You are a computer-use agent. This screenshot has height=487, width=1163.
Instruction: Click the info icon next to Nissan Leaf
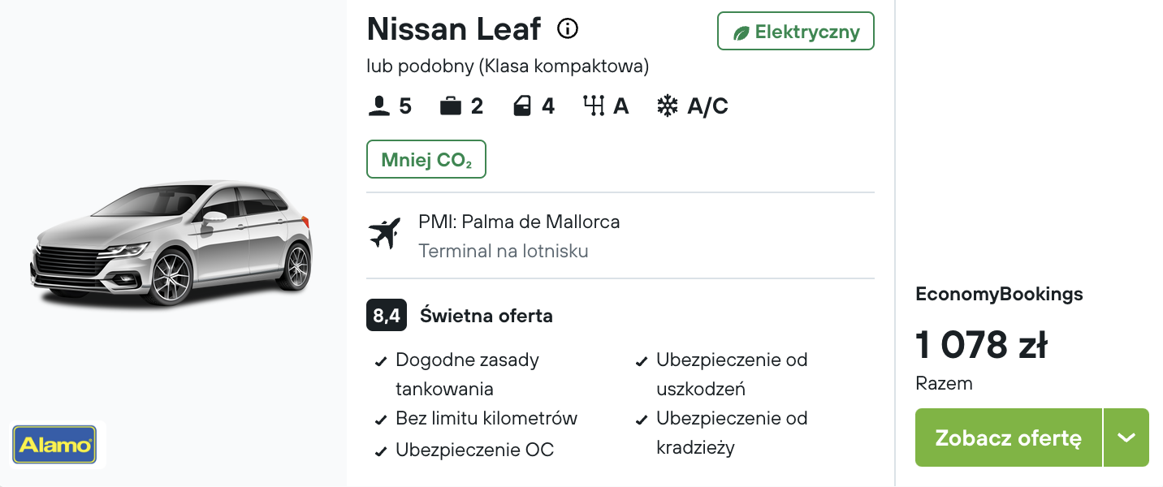pos(568,29)
